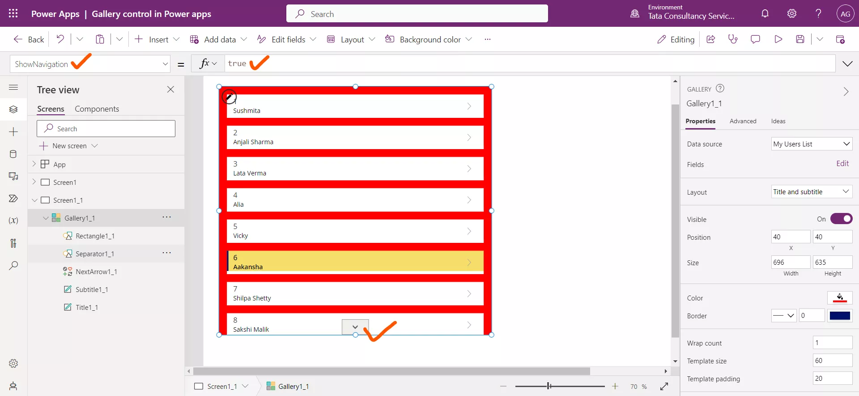Open the Data cylinder icon
This screenshot has width=859, height=396.
(x=13, y=154)
